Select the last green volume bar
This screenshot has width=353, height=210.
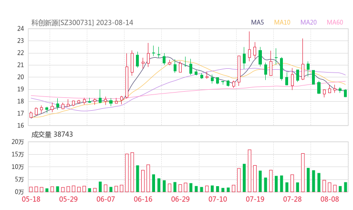[345, 187]
